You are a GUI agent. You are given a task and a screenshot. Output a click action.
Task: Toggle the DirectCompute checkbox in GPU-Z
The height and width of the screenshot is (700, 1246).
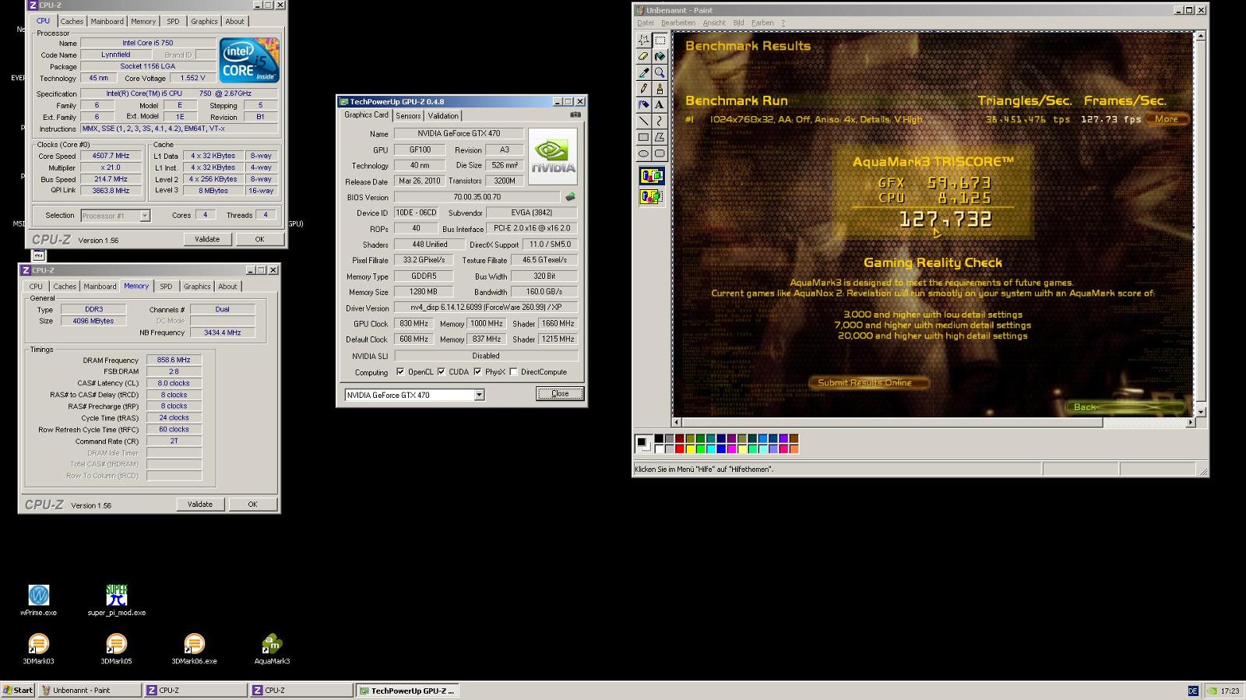(x=513, y=372)
